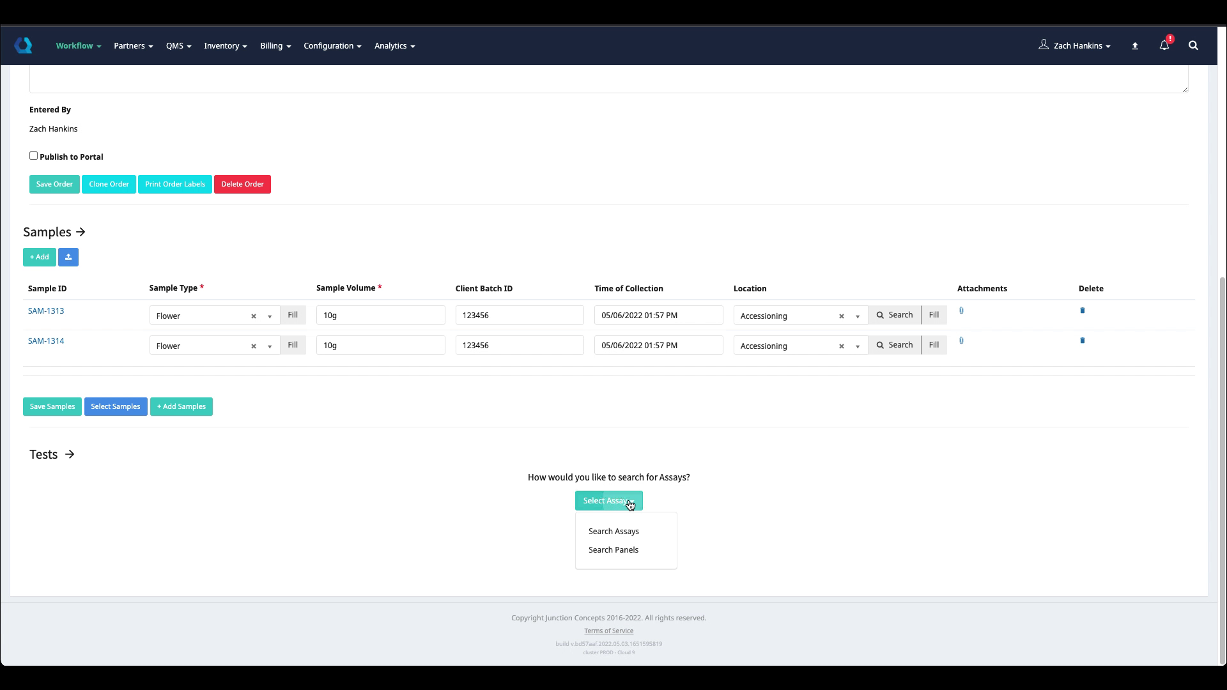The image size is (1227, 690).
Task: Delete sample SAM-1314 with trash icon
Action: click(x=1082, y=341)
